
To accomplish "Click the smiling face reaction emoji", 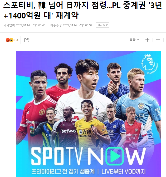I will [x=12, y=40].
